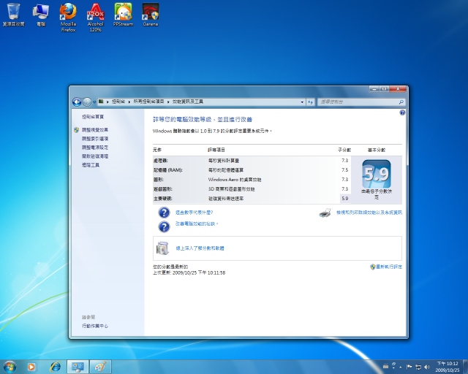Select the RAM row subscore 7.5
The width and height of the screenshot is (468, 374).
click(344, 170)
